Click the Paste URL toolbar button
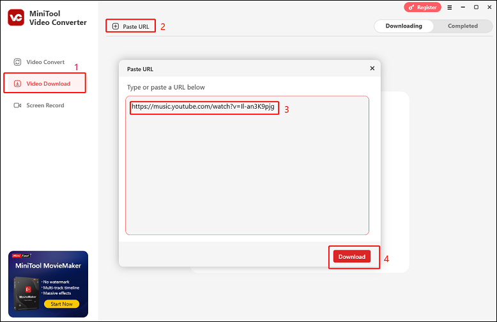497x322 pixels. point(130,26)
